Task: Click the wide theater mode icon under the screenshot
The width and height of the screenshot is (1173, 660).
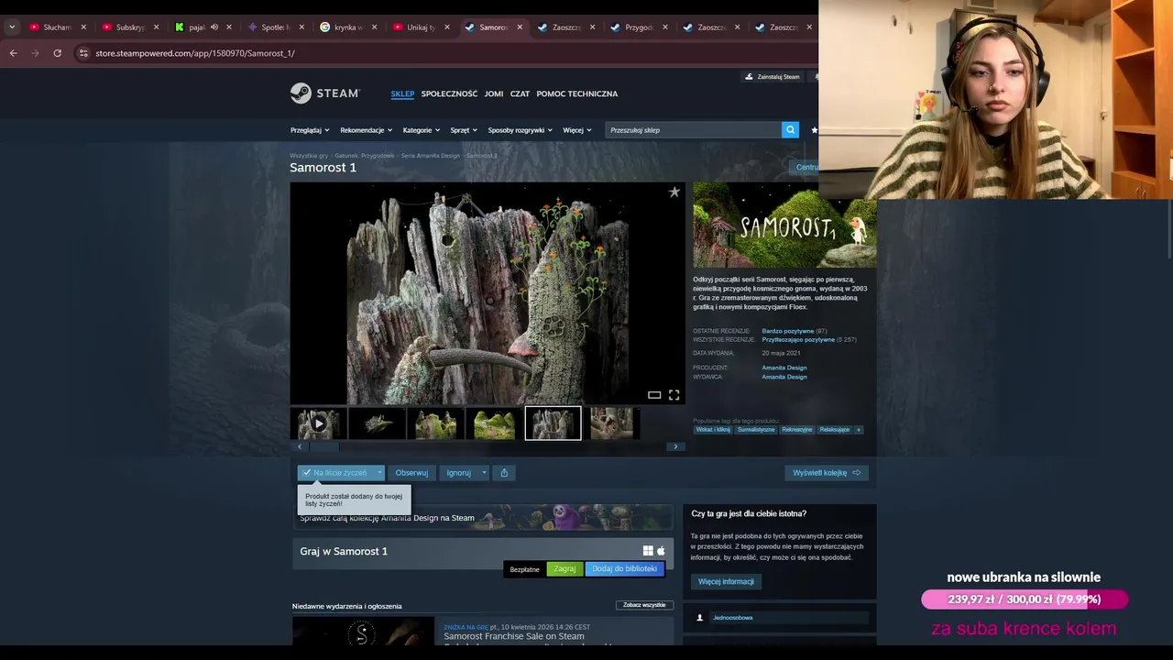Action: [654, 395]
